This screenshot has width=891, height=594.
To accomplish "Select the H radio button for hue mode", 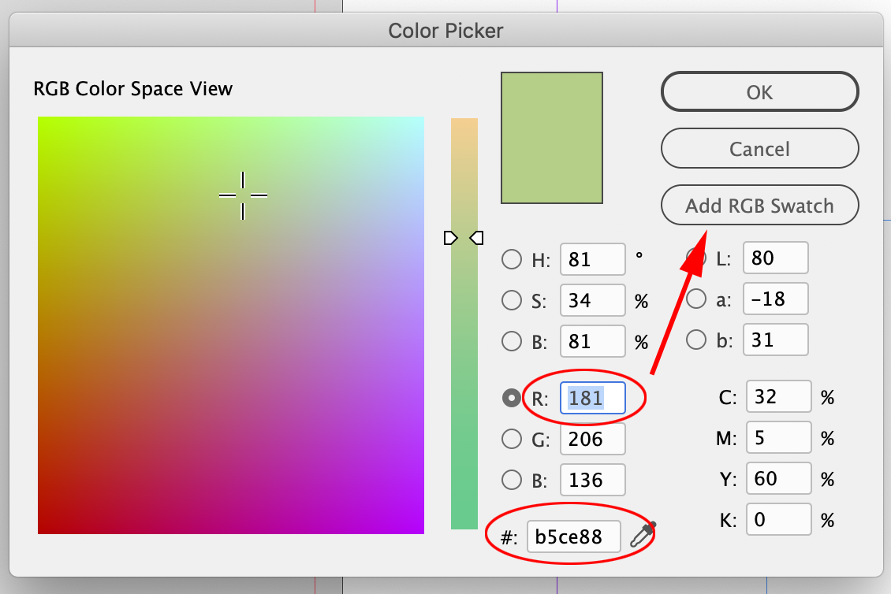I will coord(512,258).
